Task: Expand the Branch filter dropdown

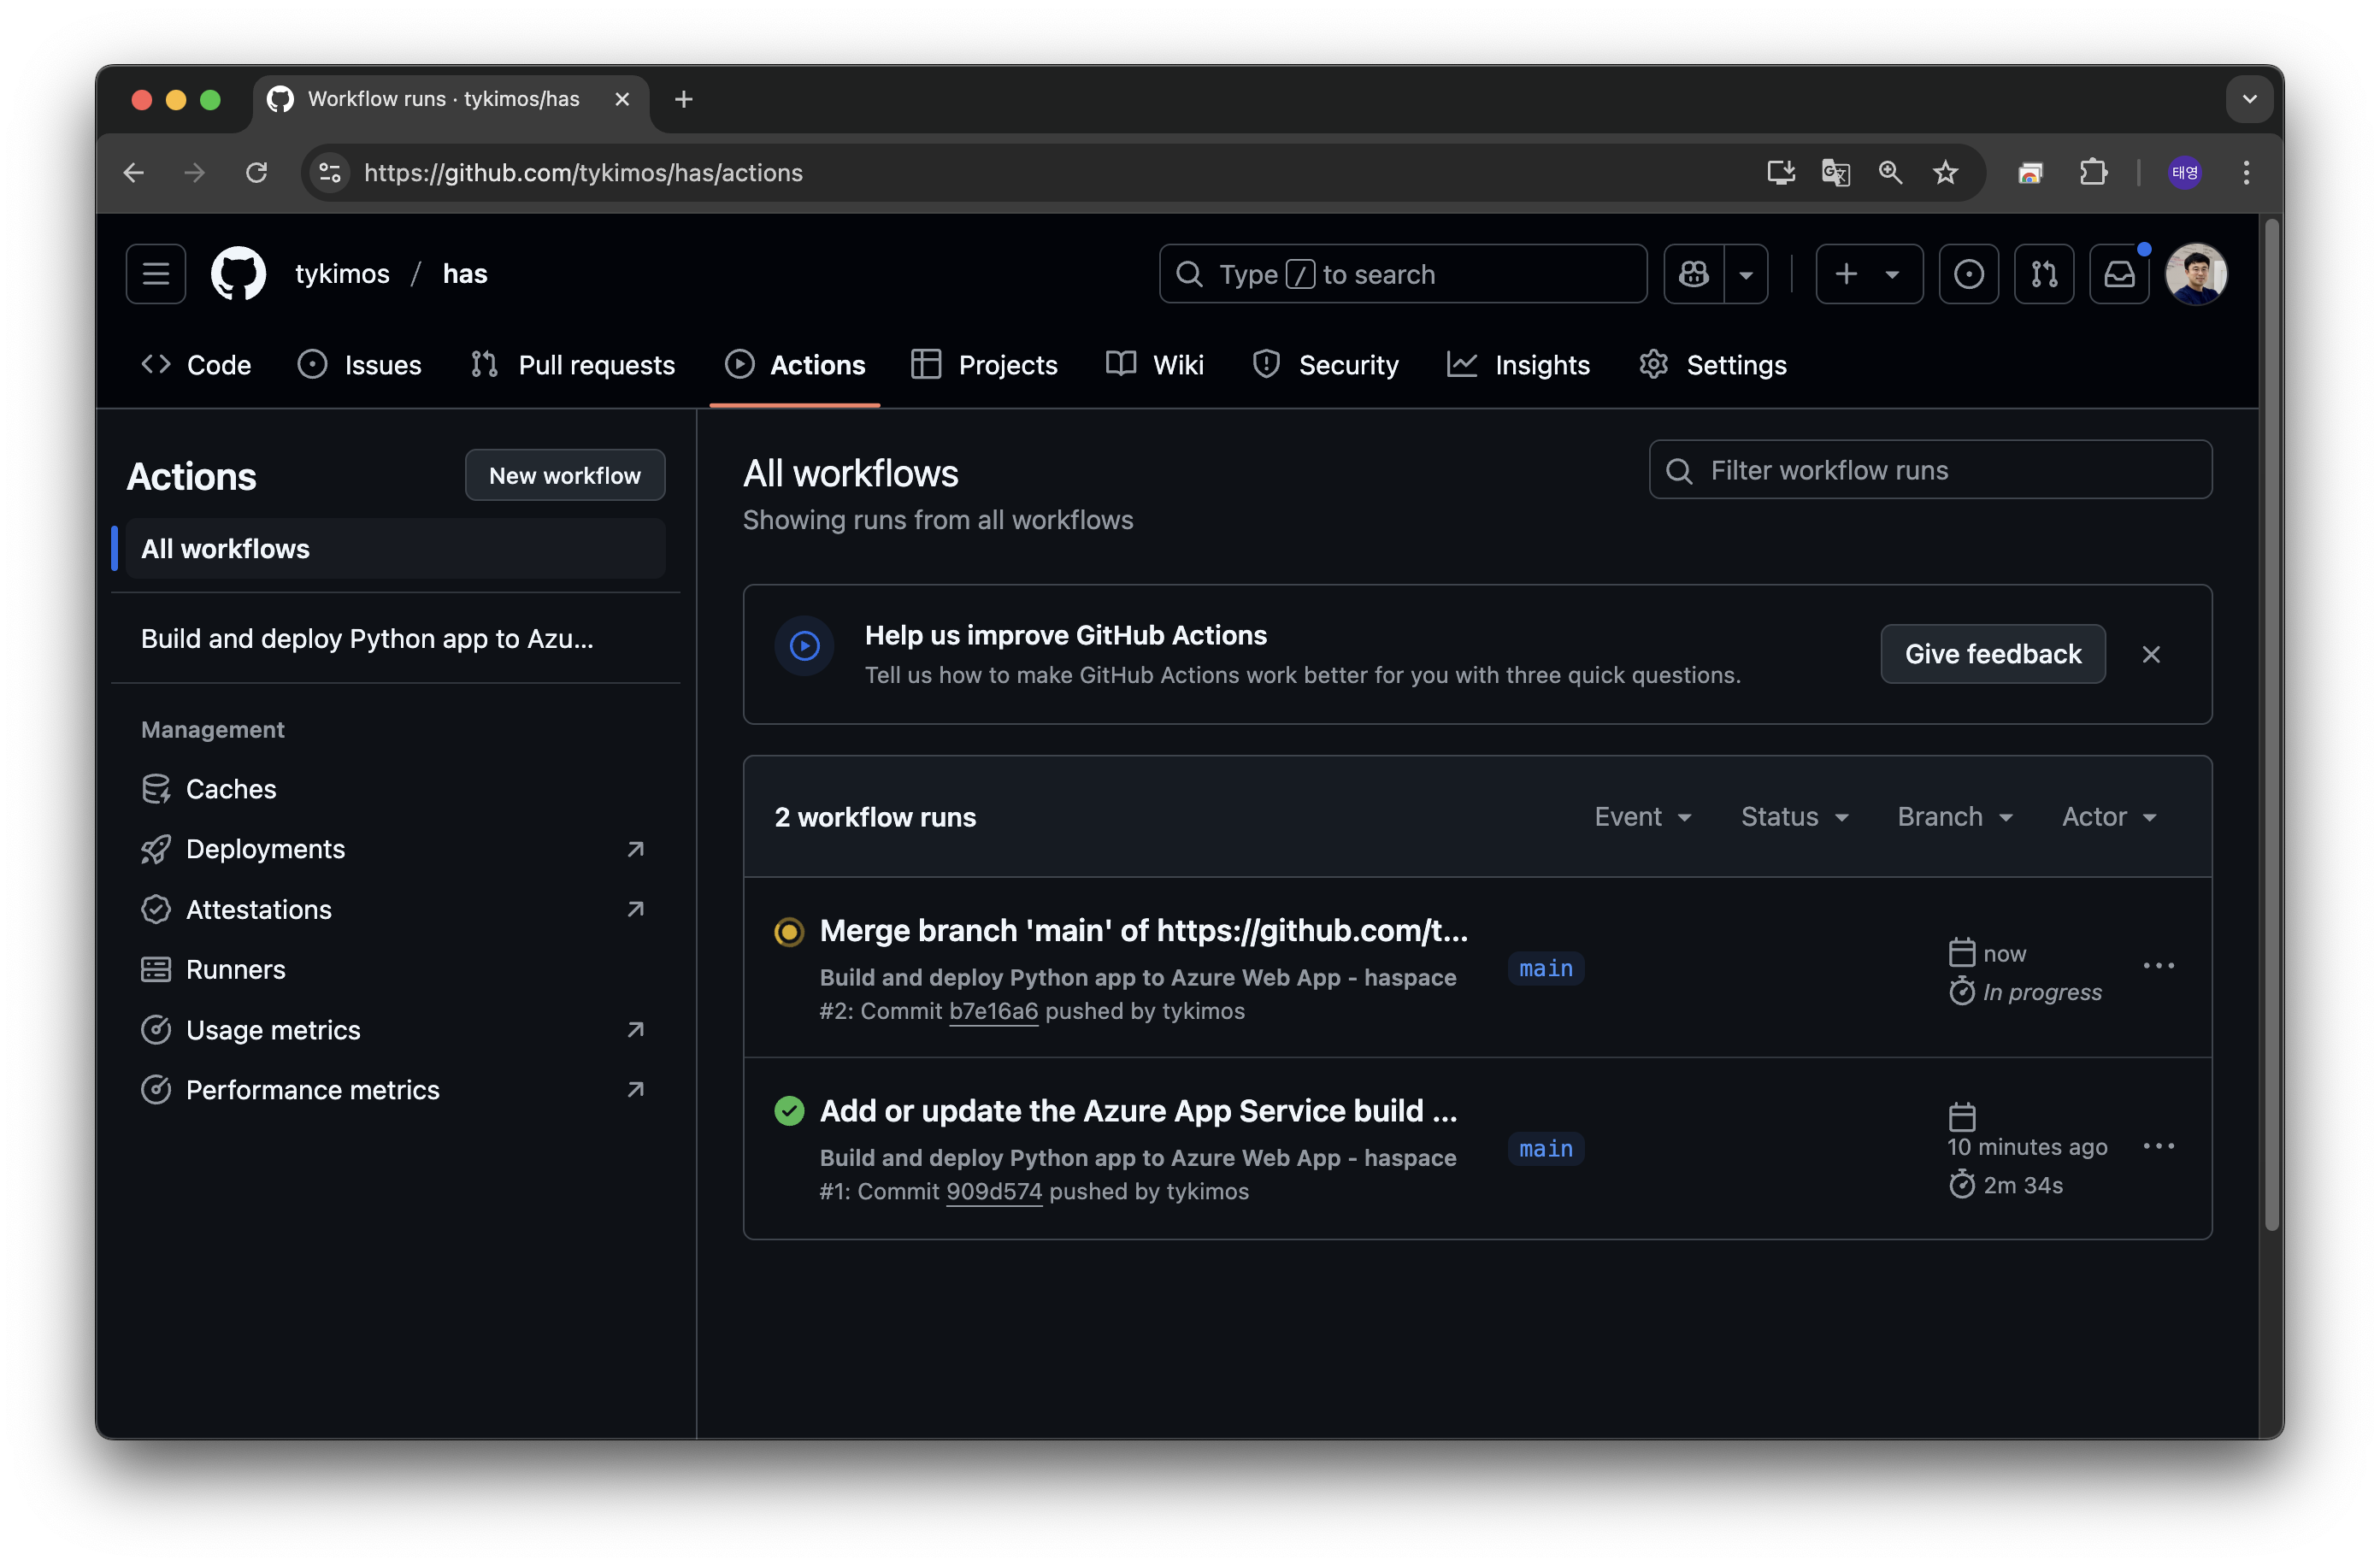Action: 1954,817
